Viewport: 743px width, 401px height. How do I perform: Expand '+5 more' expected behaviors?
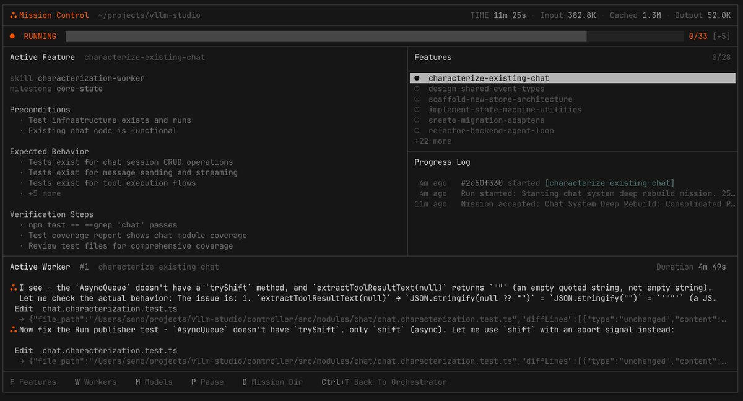45,193
